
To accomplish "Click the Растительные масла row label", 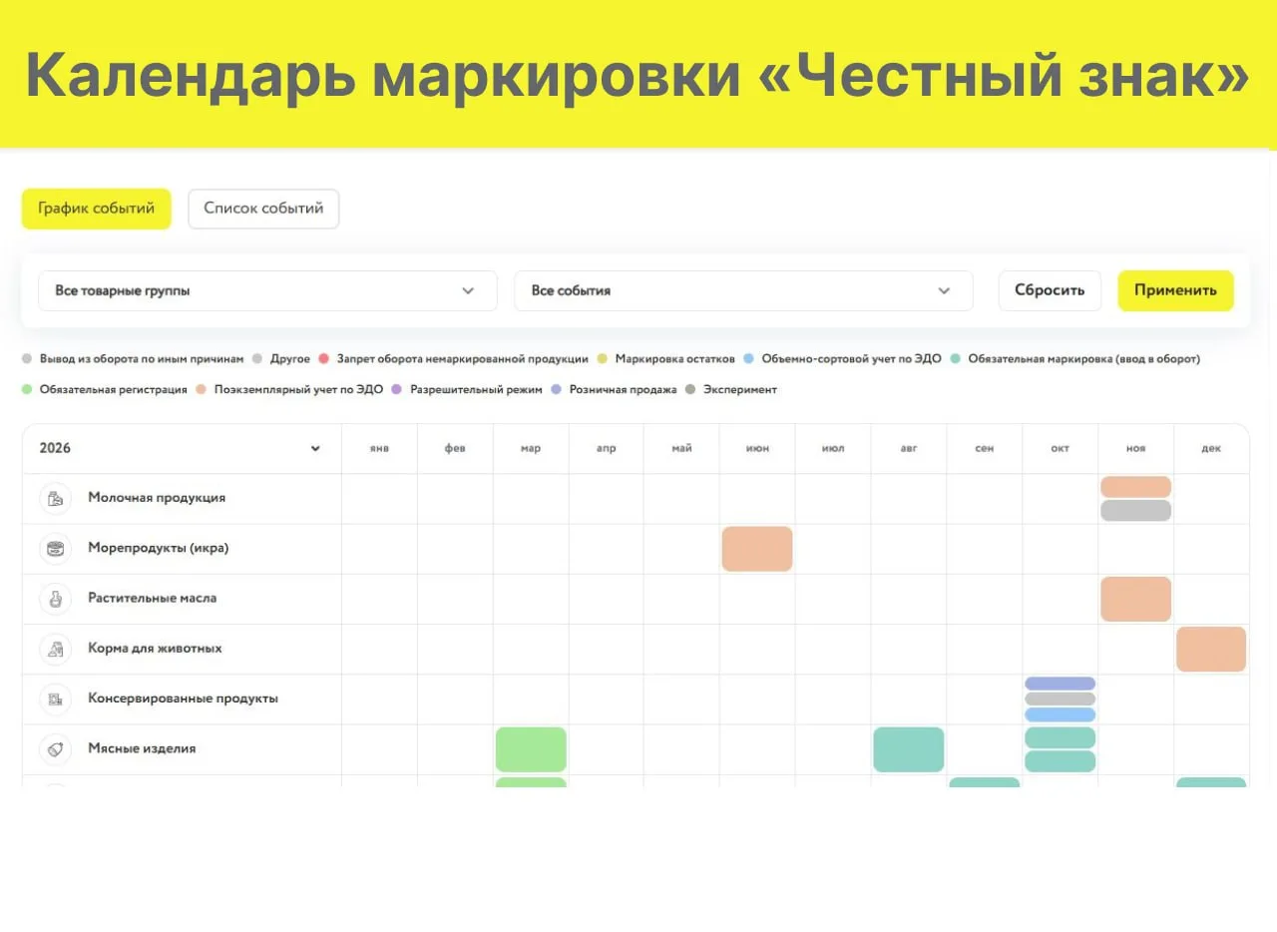I will tap(152, 599).
